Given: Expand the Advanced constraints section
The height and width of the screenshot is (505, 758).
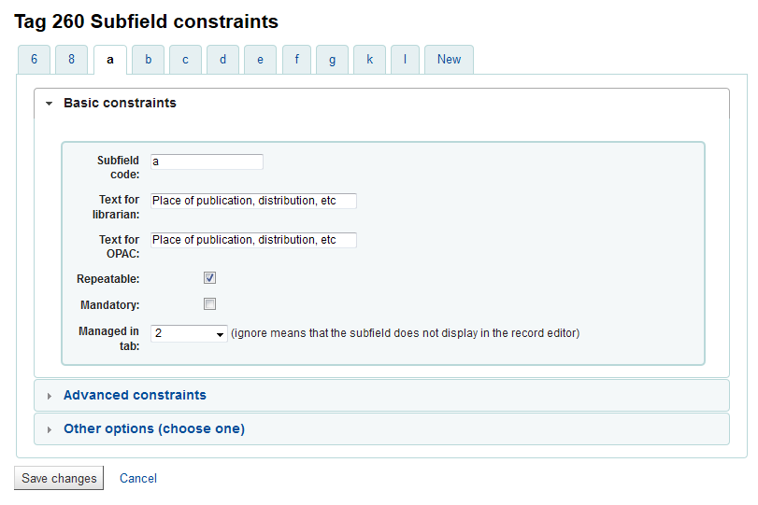Looking at the screenshot, I should pos(135,395).
